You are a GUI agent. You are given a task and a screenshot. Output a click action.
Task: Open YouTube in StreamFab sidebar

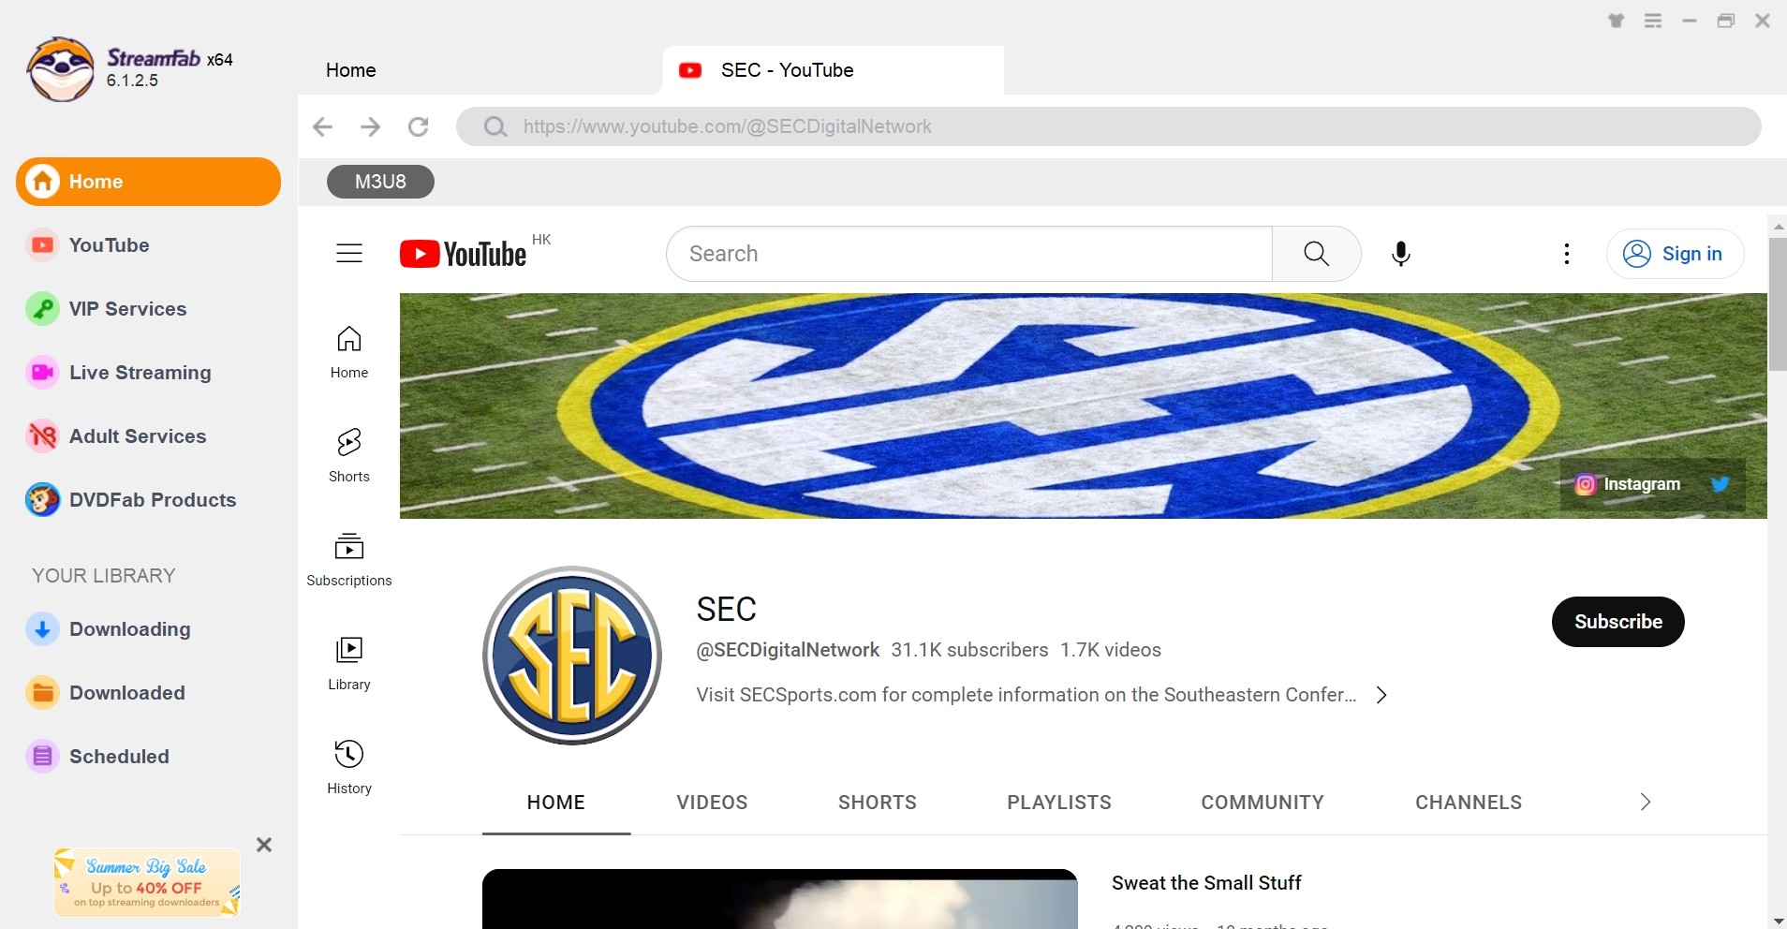(x=89, y=245)
